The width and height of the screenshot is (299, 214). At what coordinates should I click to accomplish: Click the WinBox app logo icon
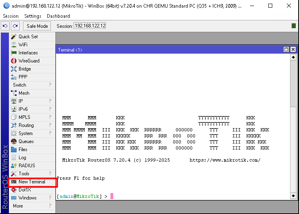click(x=6, y=6)
